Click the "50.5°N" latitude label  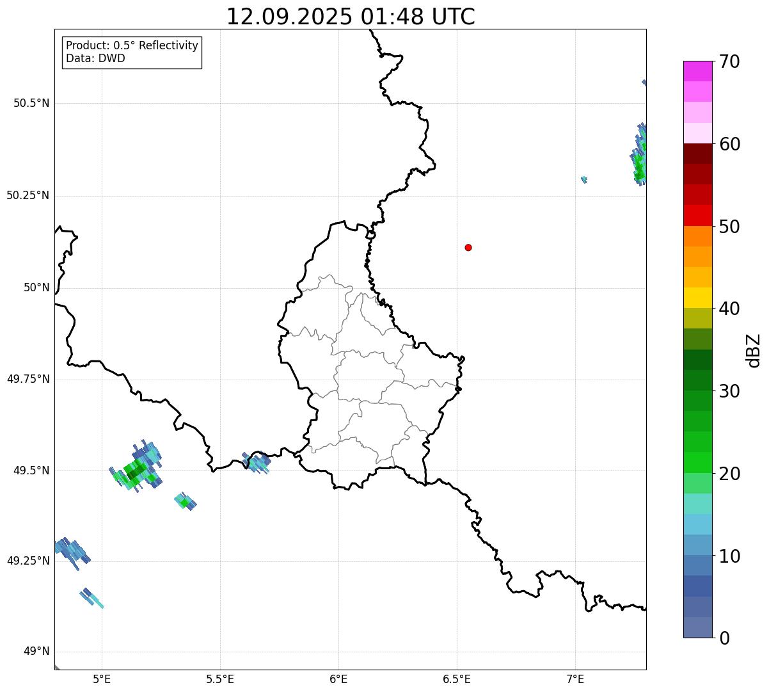click(31, 103)
